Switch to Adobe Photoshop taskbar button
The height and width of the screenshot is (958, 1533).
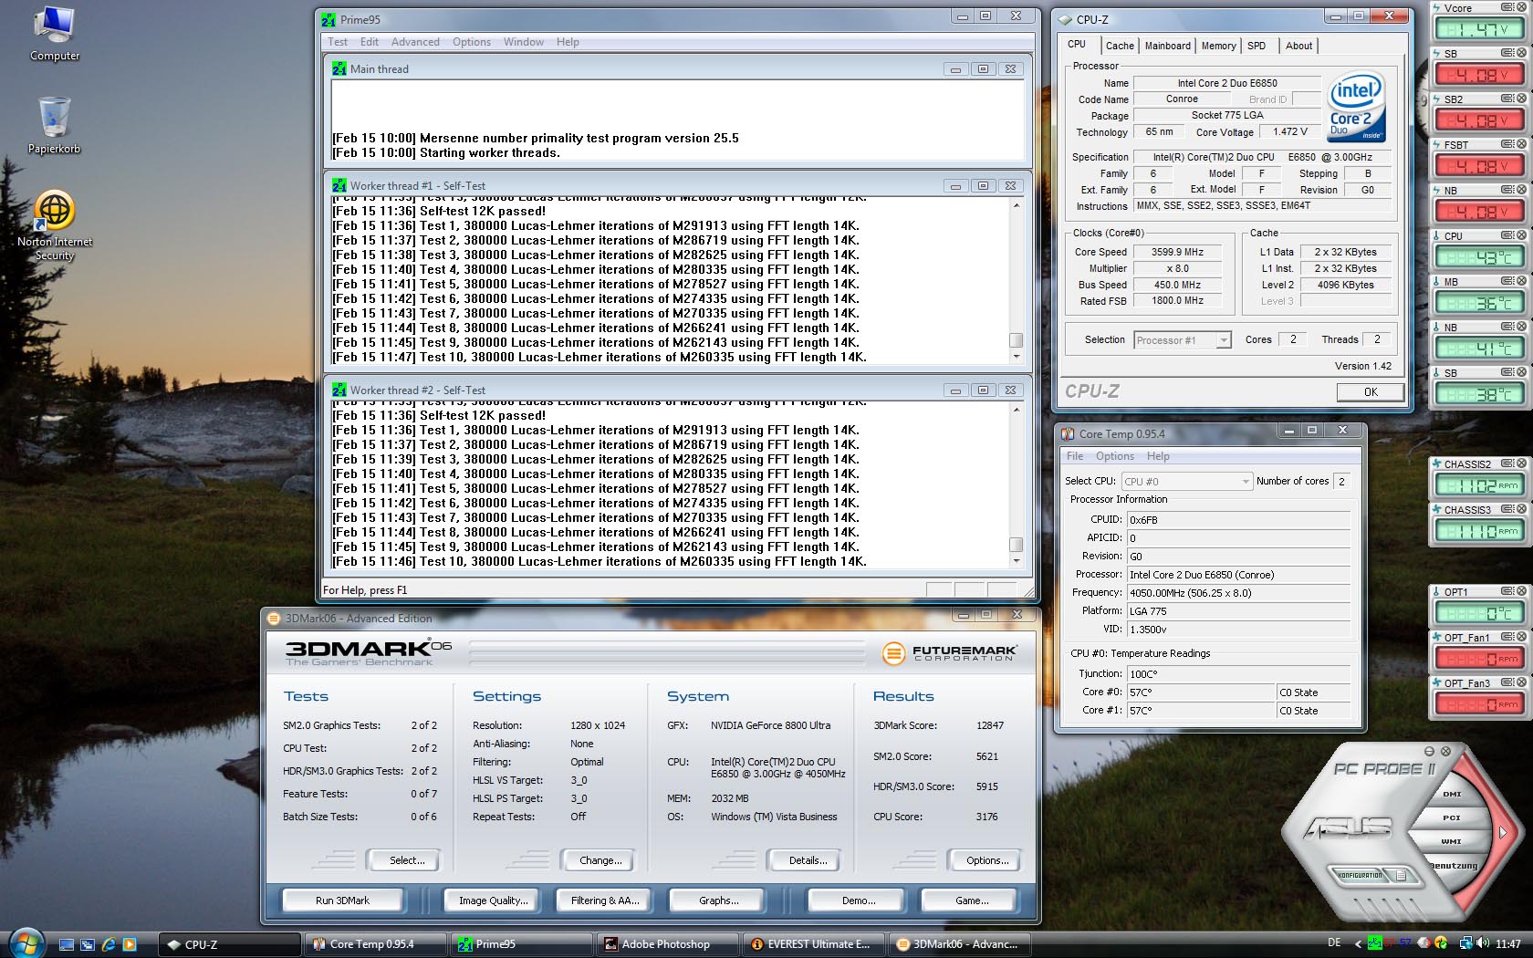666,944
